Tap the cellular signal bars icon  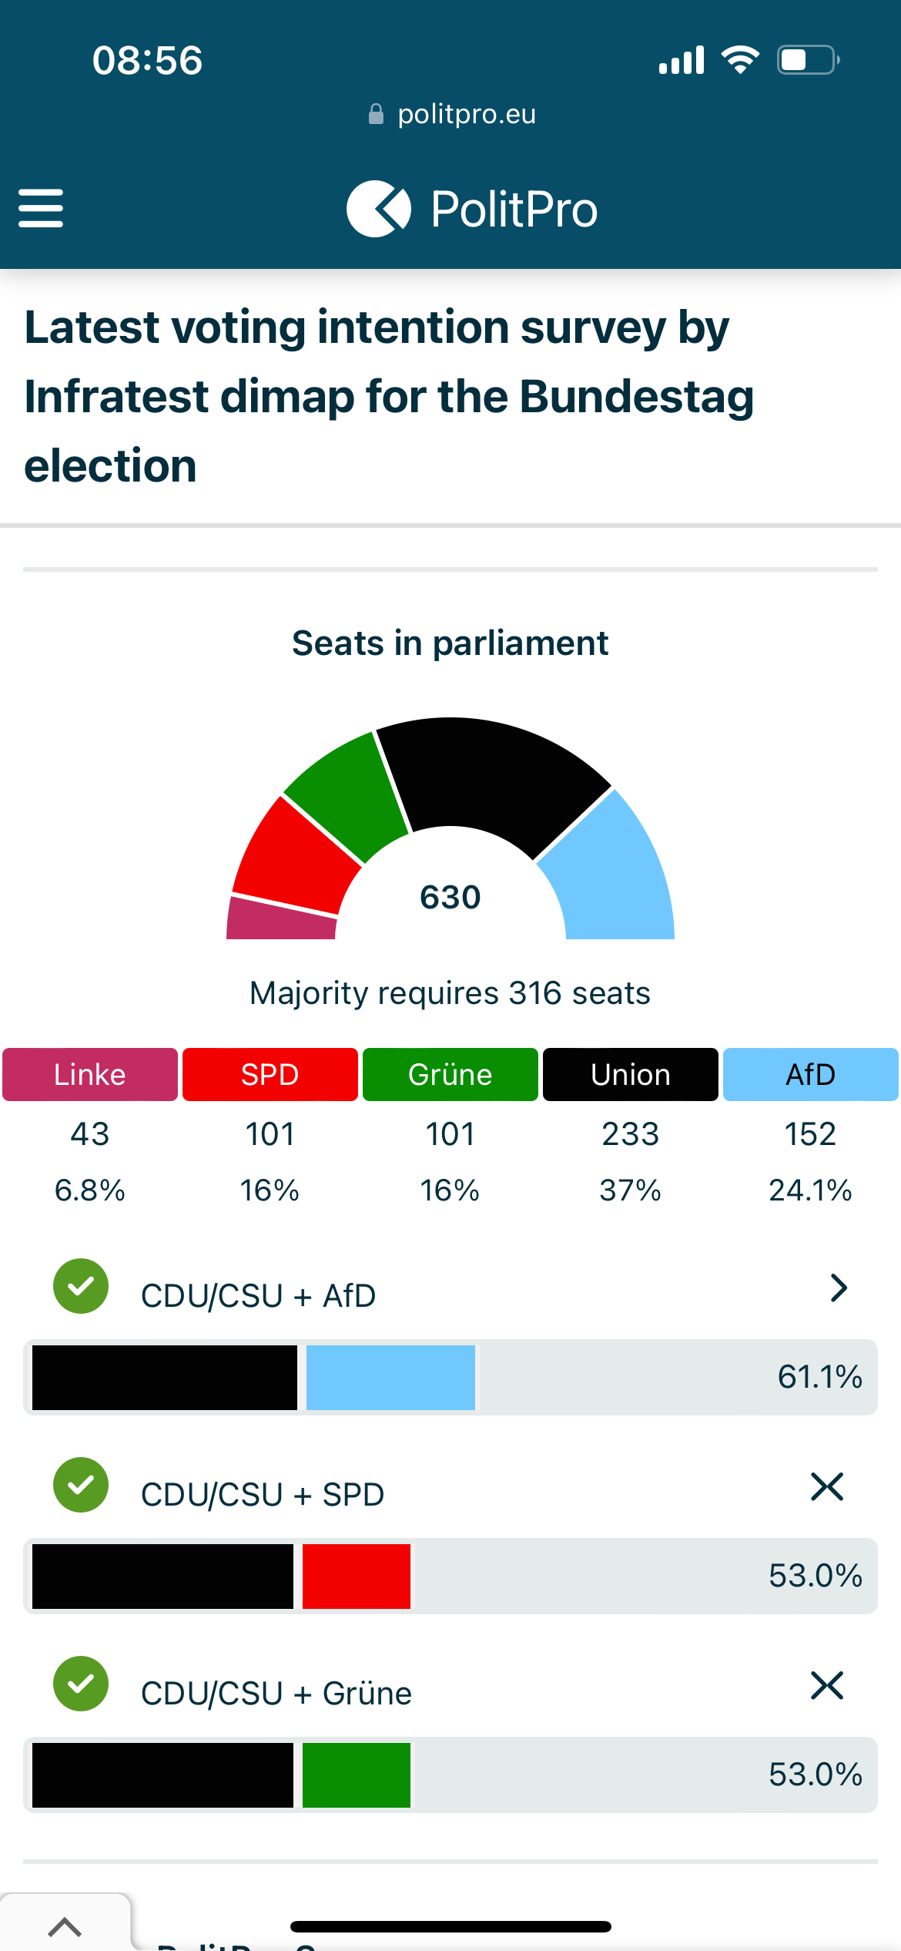(x=682, y=60)
